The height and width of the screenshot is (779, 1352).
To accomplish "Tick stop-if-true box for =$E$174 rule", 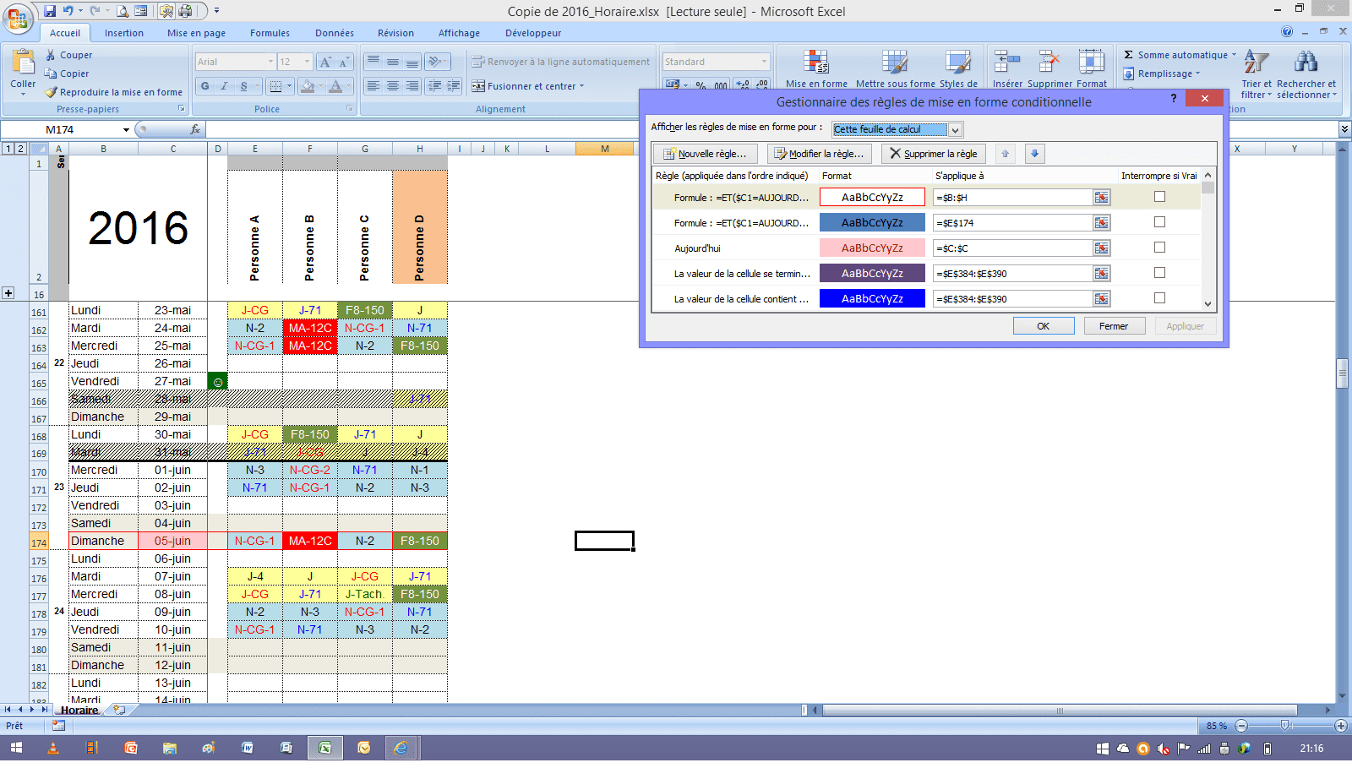I will (1159, 222).
